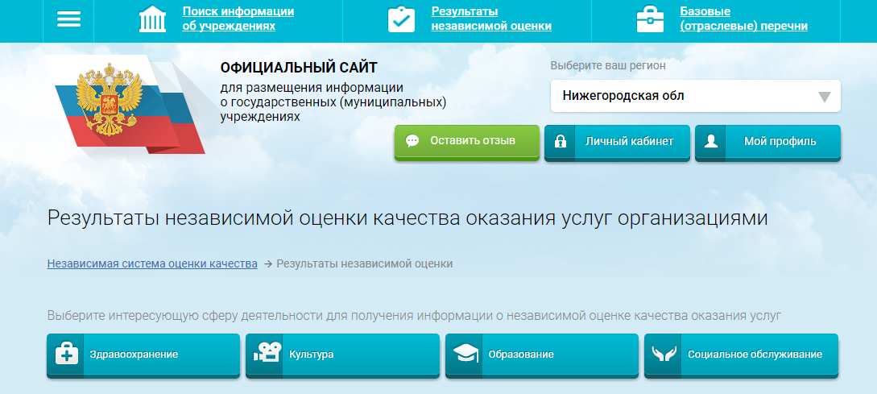Click the region dropdown arrow
This screenshot has width=877, height=394.
pyautogui.click(x=824, y=97)
